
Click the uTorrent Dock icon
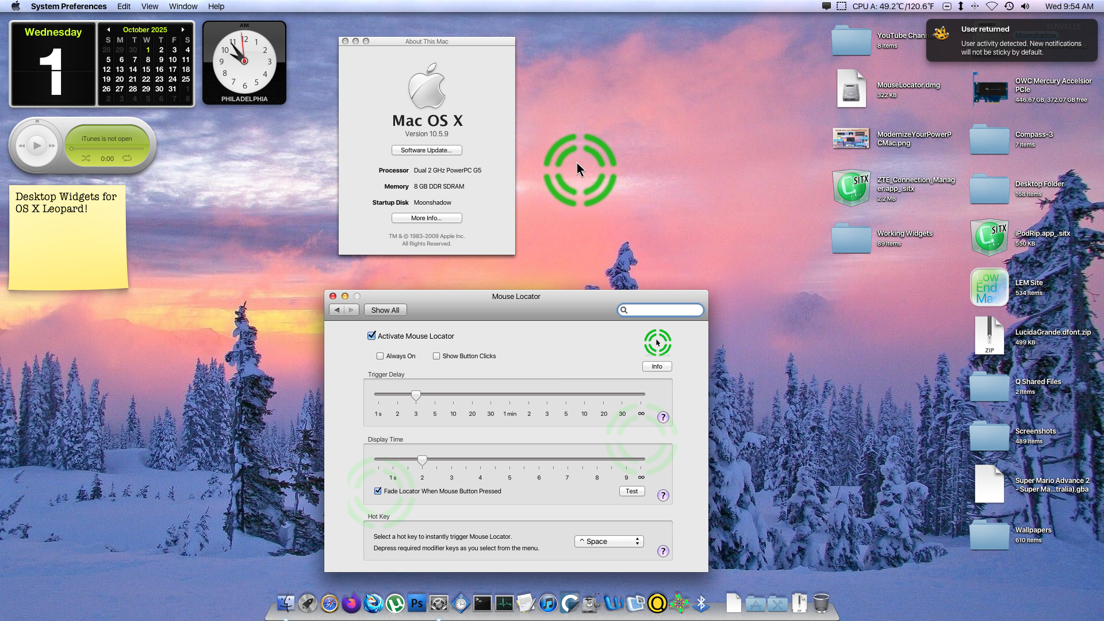(395, 603)
